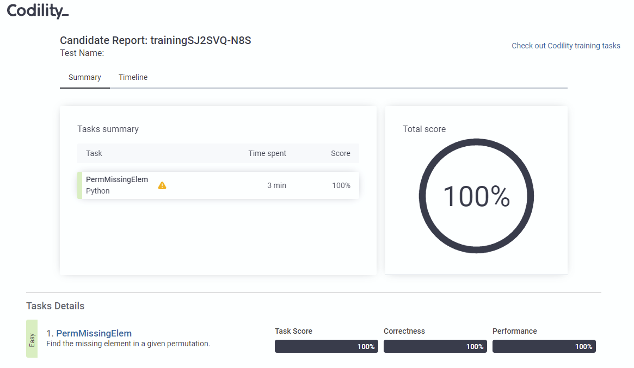Click the yellow warning icon beside PermMissingElem
The image size is (634, 368).
[162, 185]
